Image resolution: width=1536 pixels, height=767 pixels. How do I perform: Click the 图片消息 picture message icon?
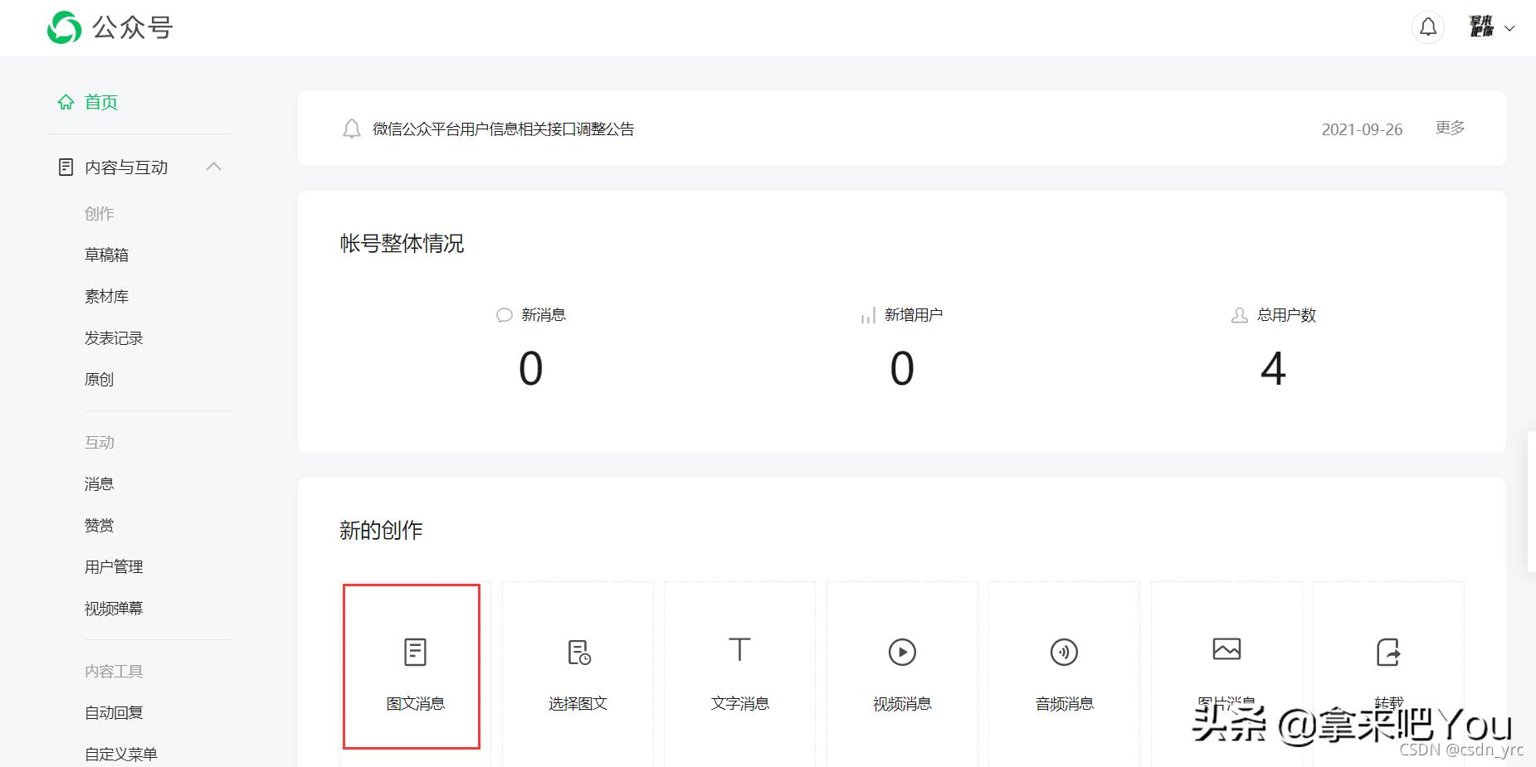pos(1226,652)
